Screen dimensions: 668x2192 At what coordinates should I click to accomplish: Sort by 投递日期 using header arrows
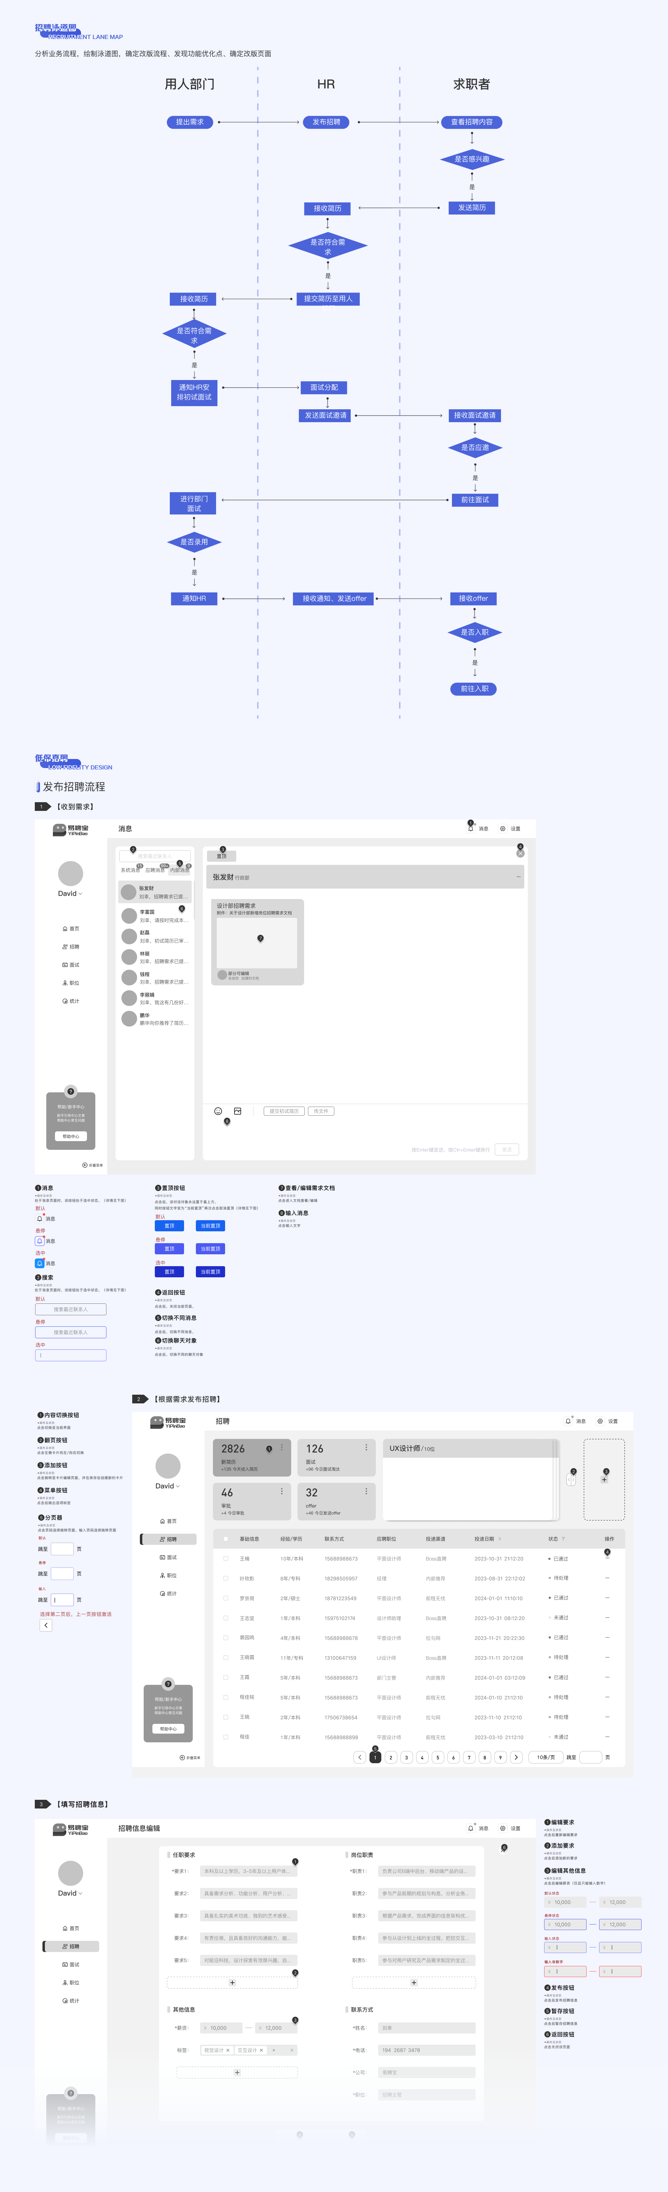coord(500,1539)
